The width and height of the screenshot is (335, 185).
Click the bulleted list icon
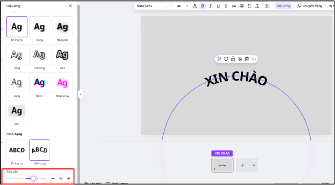click(x=250, y=6)
